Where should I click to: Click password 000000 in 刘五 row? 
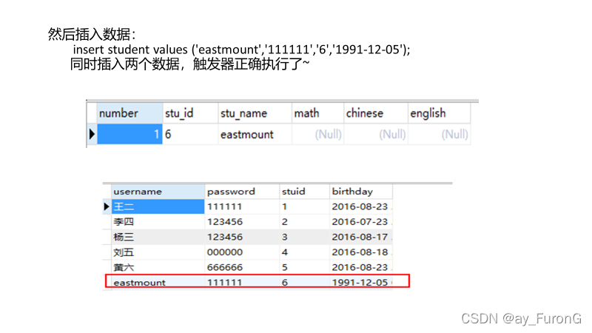click(242, 252)
